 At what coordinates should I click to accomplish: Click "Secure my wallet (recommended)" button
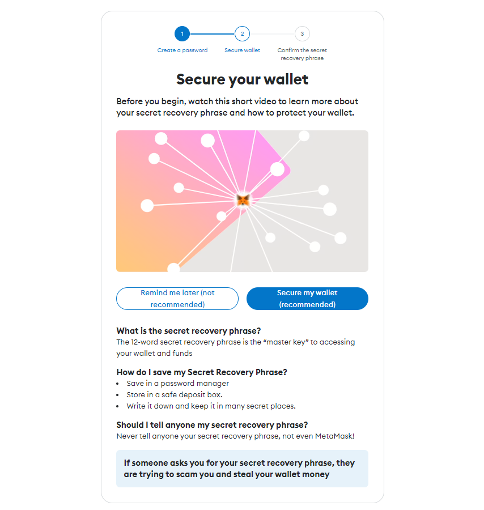[x=307, y=299]
